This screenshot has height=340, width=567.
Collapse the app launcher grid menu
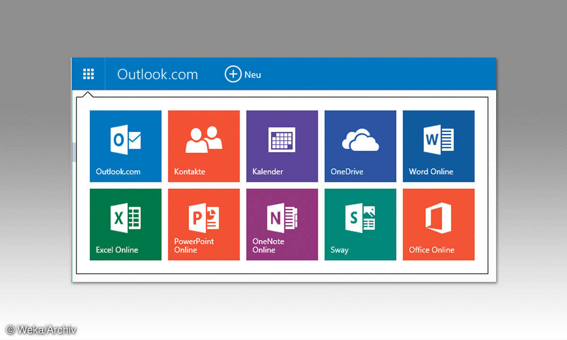88,74
